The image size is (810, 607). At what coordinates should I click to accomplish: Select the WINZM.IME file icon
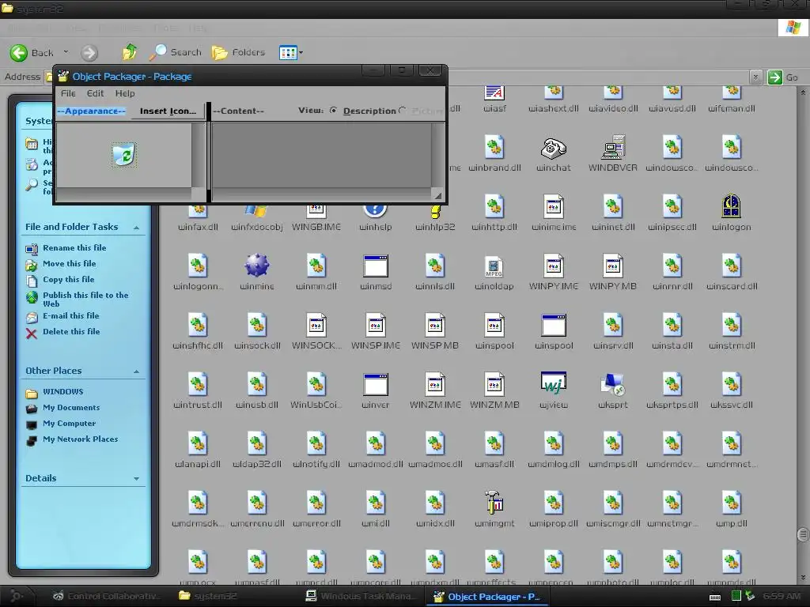(435, 385)
